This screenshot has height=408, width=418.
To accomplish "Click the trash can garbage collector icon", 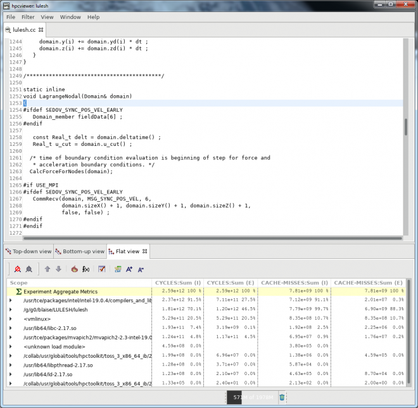I will tap(282, 397).
